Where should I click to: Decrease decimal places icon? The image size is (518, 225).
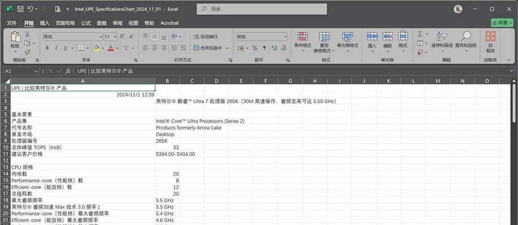[x=283, y=48]
